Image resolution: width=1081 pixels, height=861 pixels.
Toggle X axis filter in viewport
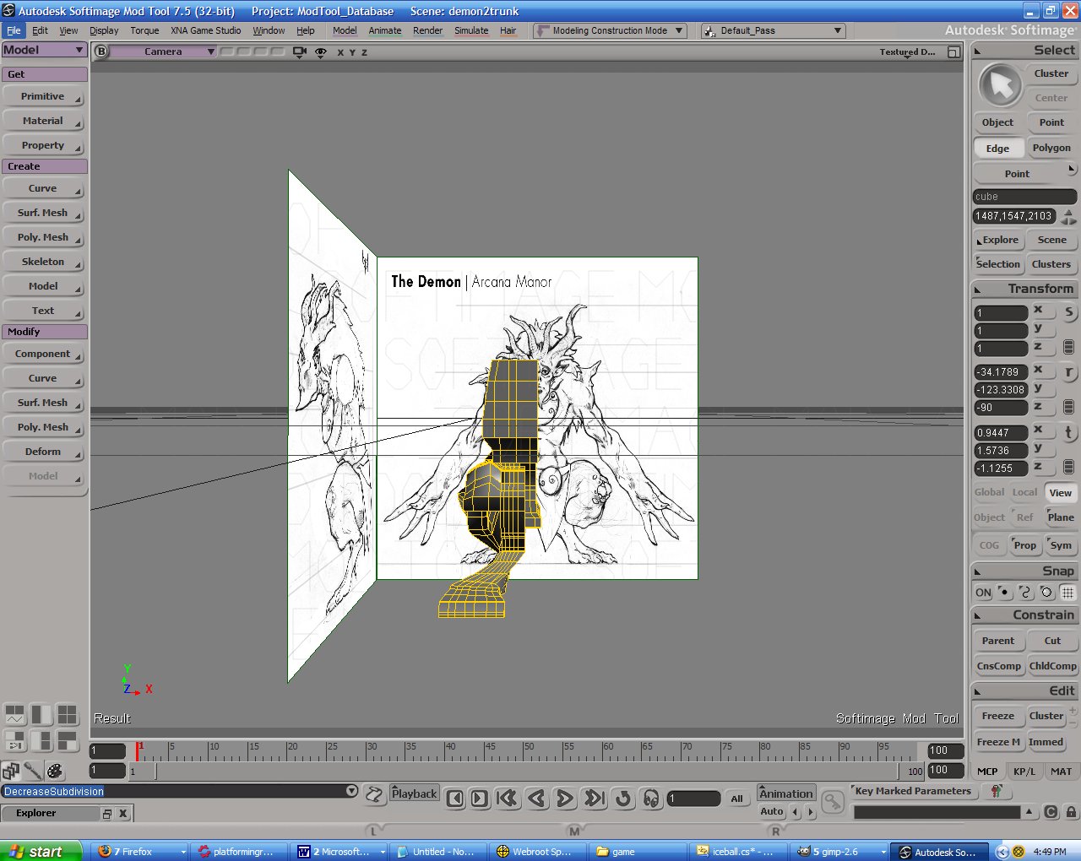pos(340,52)
